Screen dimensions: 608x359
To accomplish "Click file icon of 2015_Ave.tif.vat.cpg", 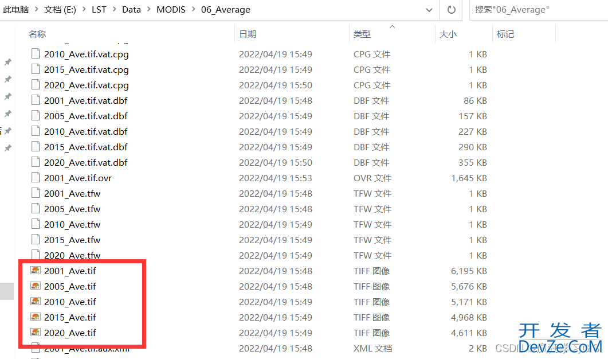I will coord(36,69).
